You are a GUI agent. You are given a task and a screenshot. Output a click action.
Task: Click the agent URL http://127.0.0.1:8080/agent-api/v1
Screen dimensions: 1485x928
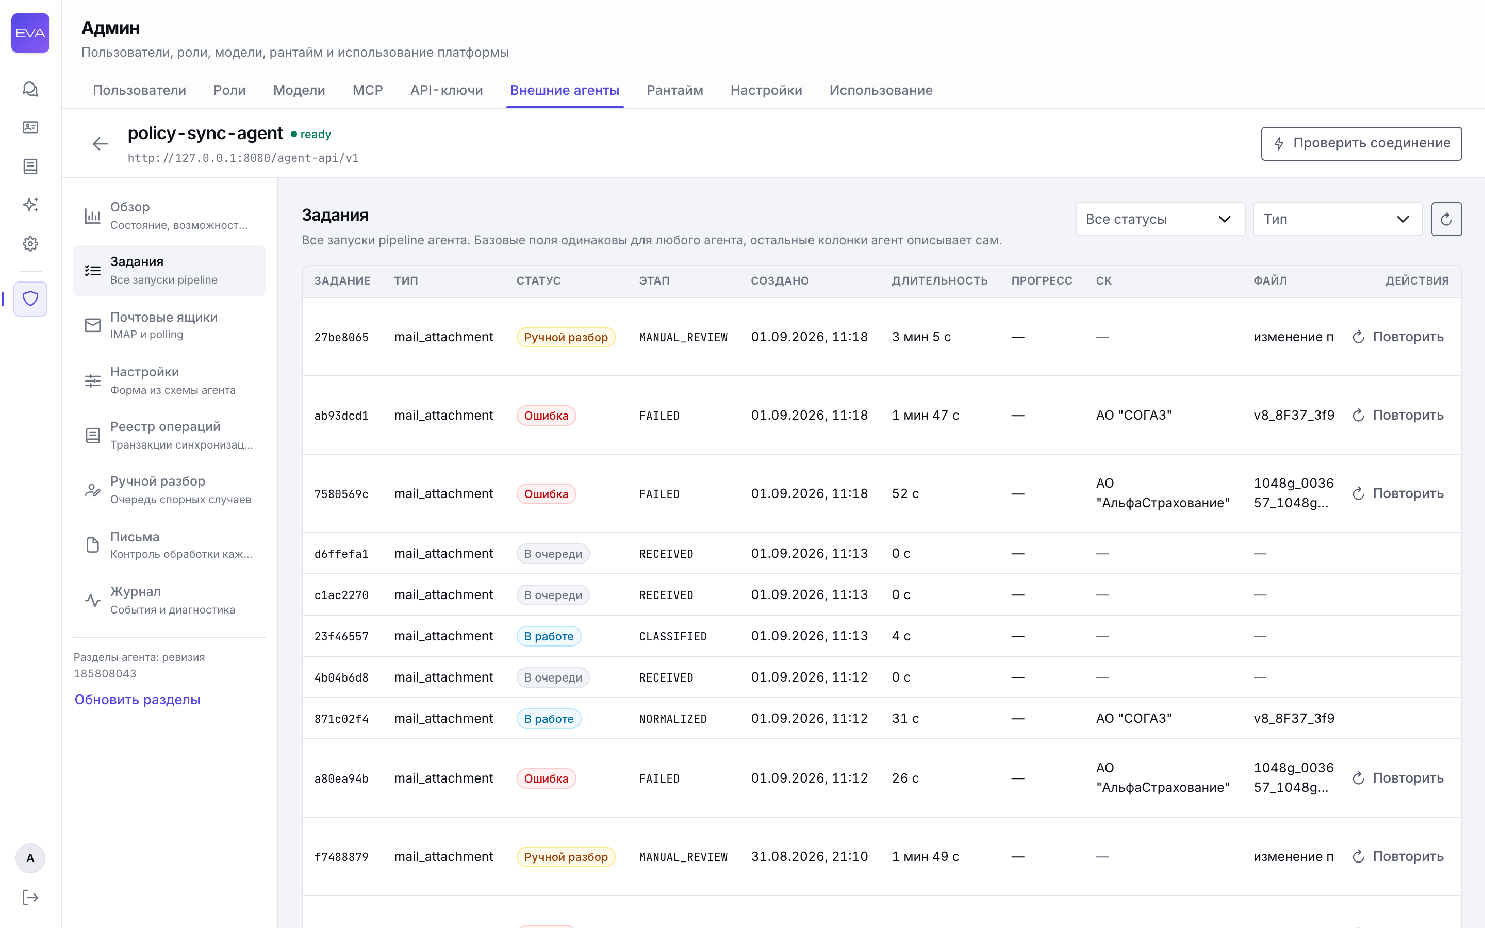[243, 158]
